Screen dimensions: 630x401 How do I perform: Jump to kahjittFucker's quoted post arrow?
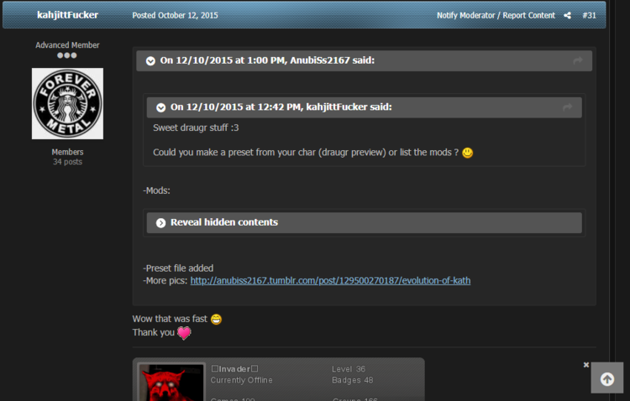pos(567,107)
